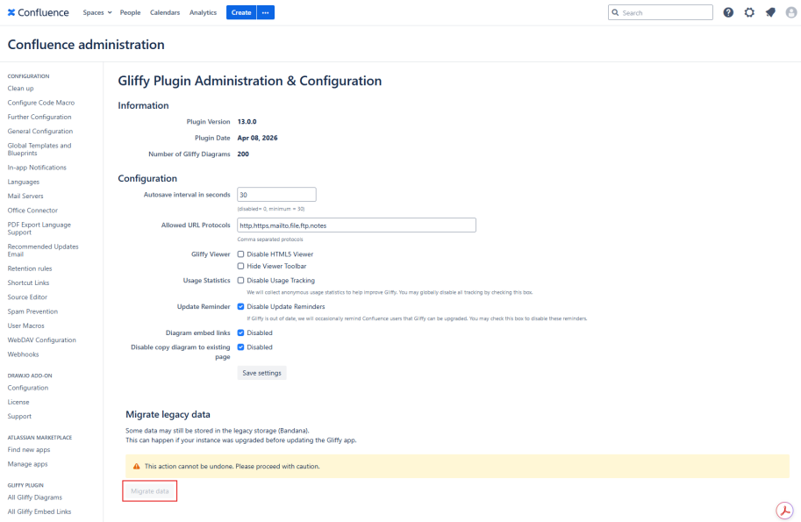The image size is (801, 522).
Task: Open the Calendars menu
Action: click(x=165, y=12)
